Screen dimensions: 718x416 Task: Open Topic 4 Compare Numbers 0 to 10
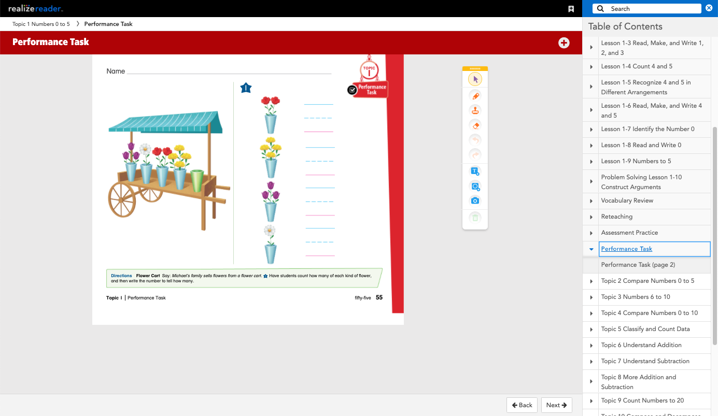(x=650, y=313)
